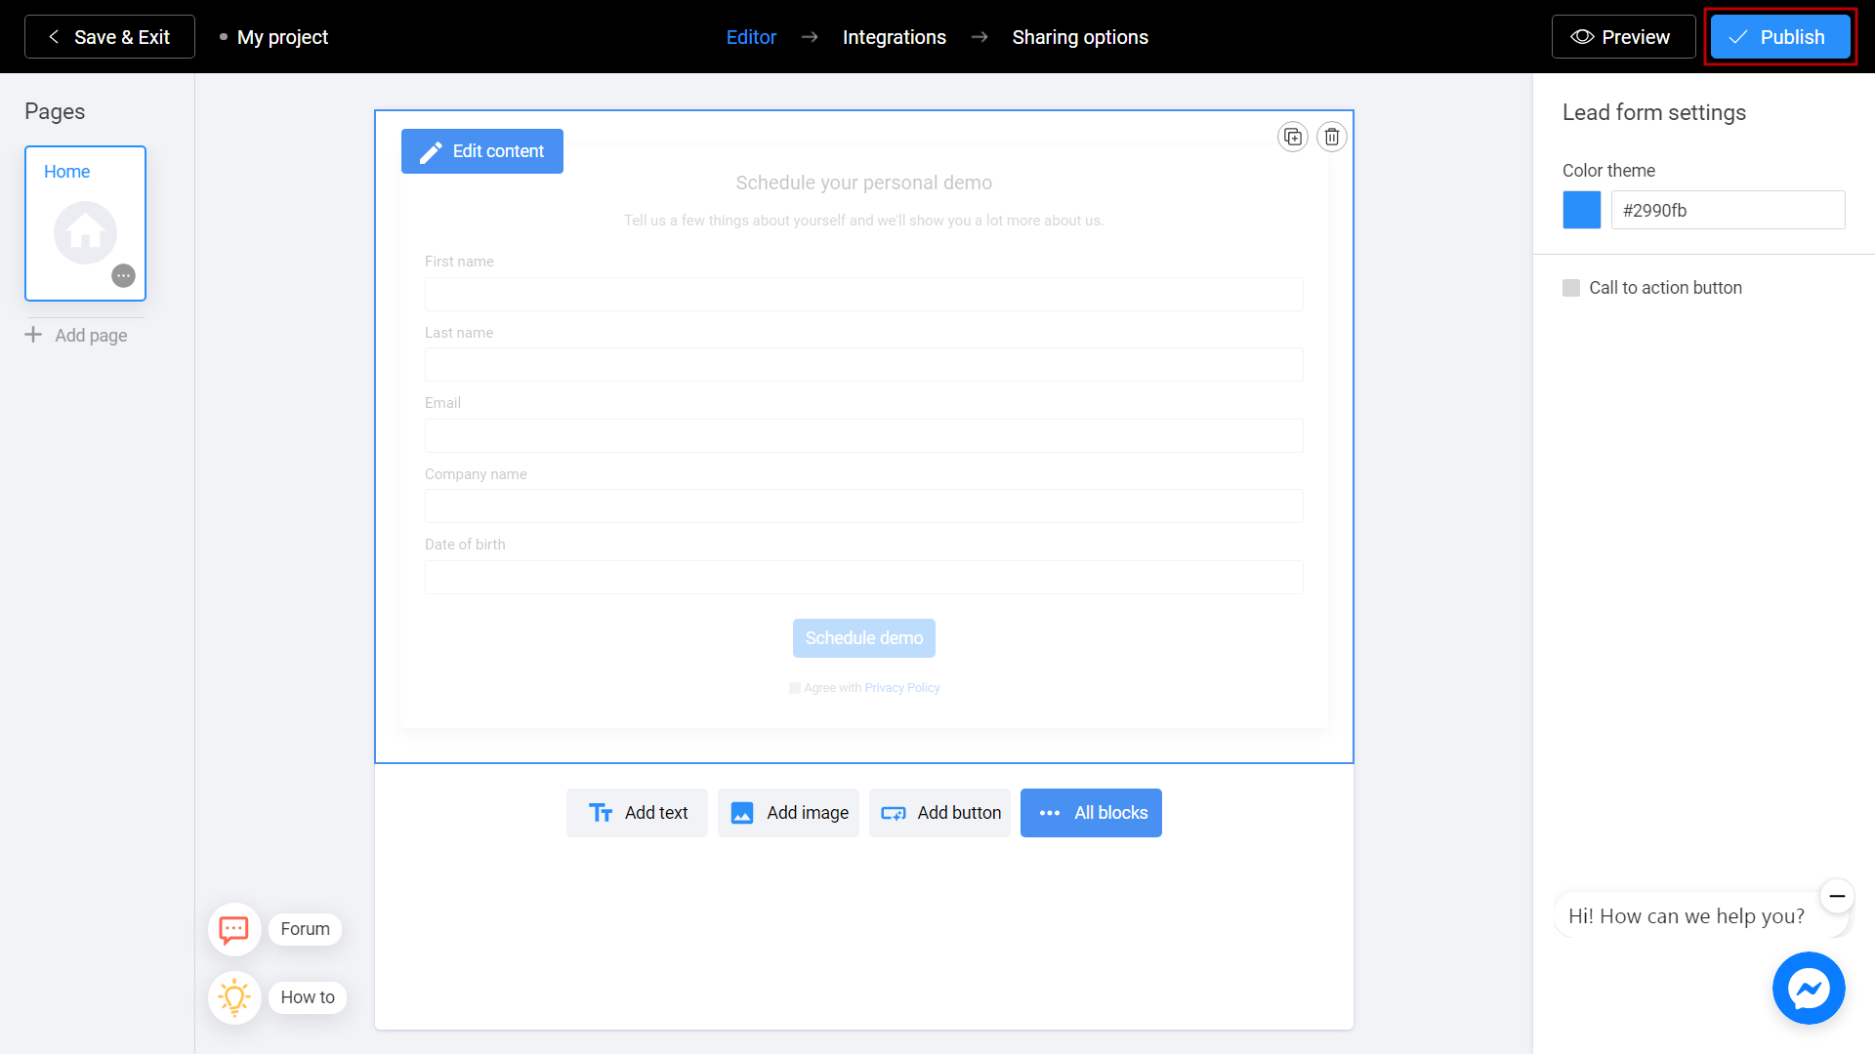This screenshot has width=1875, height=1054.
Task: Open the Sharing options step
Action: tap(1080, 37)
